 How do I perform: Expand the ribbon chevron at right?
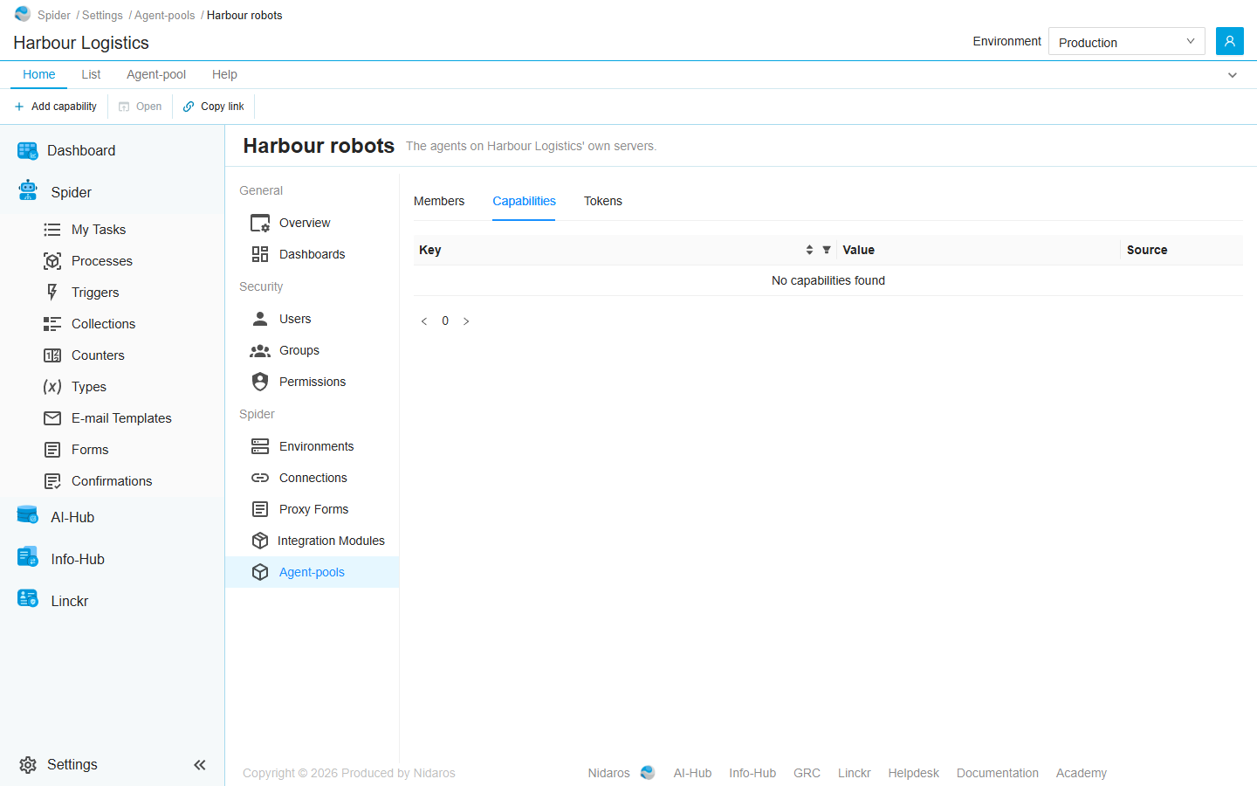[x=1233, y=75]
